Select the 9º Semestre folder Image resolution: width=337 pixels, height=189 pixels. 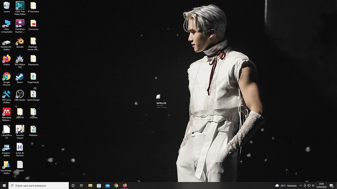tap(33, 7)
